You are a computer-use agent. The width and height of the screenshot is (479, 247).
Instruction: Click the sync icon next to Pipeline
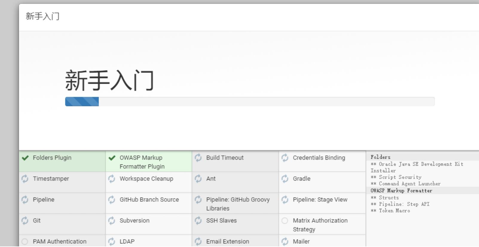click(25, 199)
